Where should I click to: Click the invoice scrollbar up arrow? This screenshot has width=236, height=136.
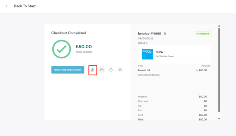(219, 26)
